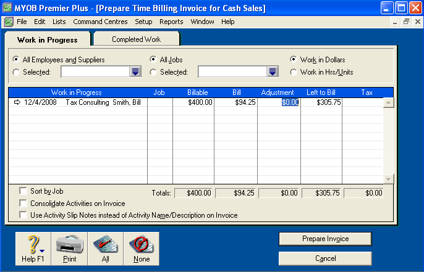The image size is (424, 272).
Task: Click the Totals Tax $0.00 field
Action: (x=363, y=193)
